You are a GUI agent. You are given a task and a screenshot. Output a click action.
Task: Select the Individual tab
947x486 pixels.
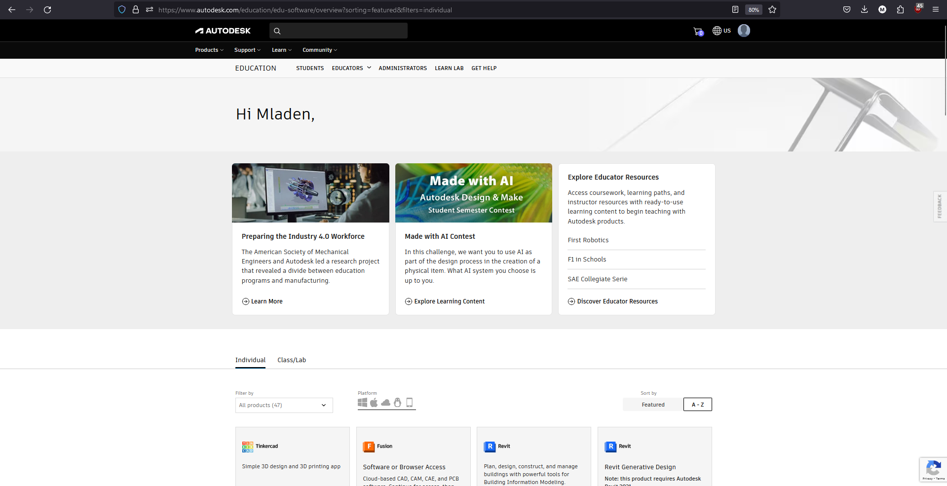pos(250,360)
